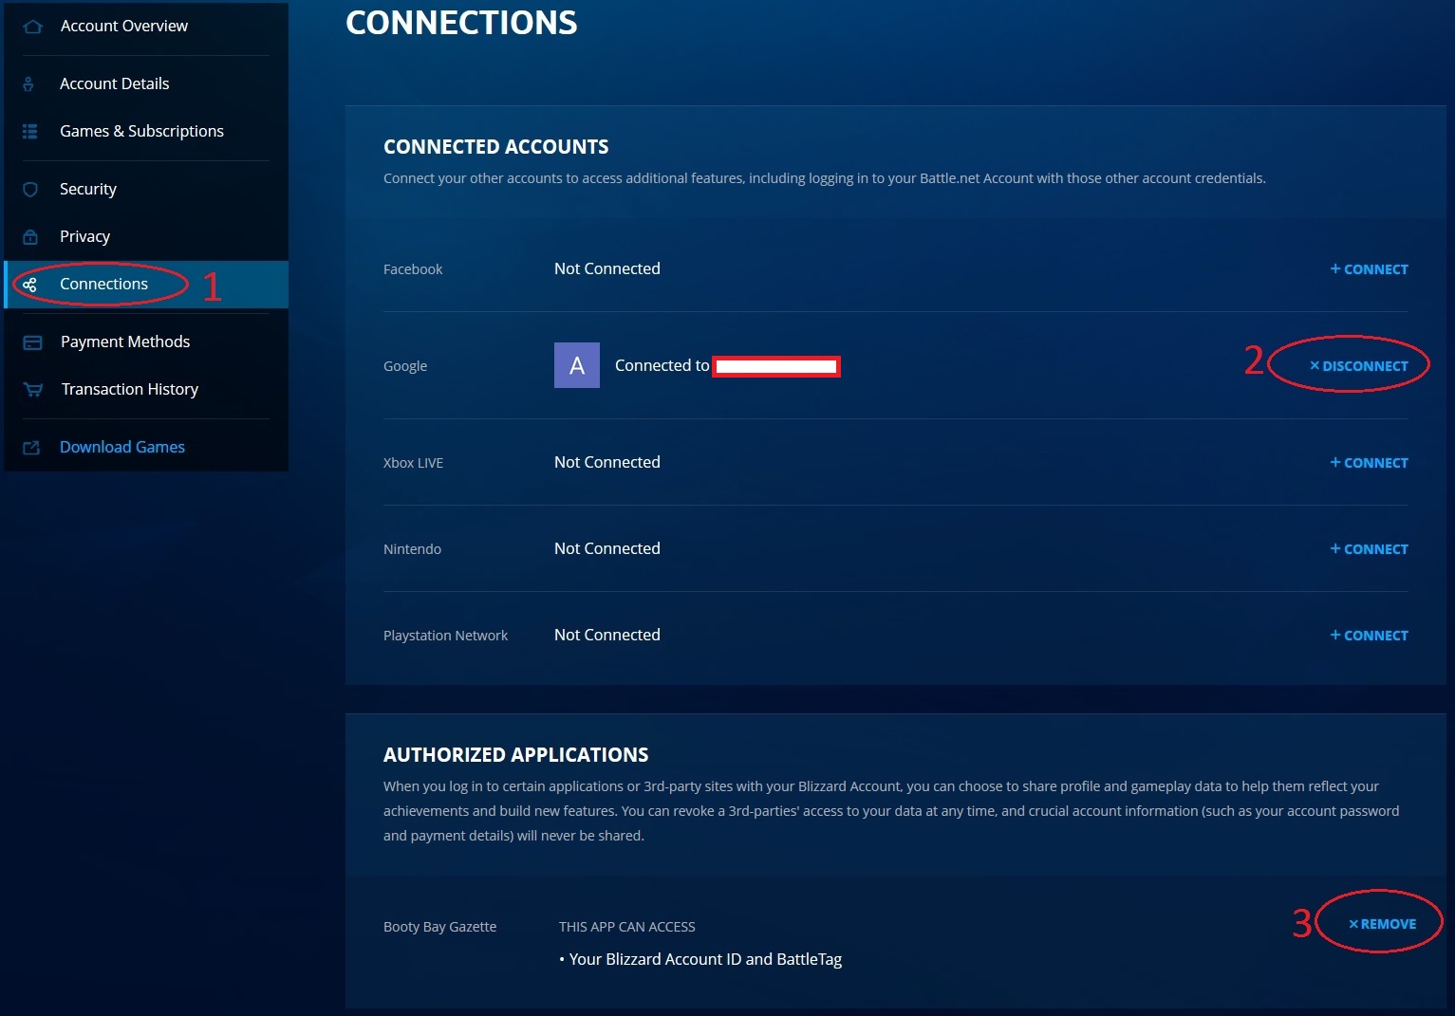Click the Games & Subscriptions list icon
This screenshot has width=1455, height=1016.
point(30,132)
